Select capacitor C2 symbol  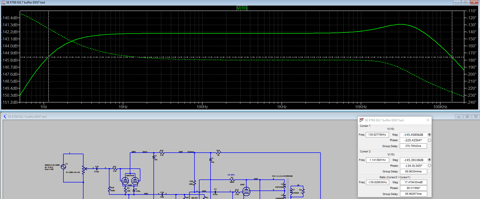[215, 192]
